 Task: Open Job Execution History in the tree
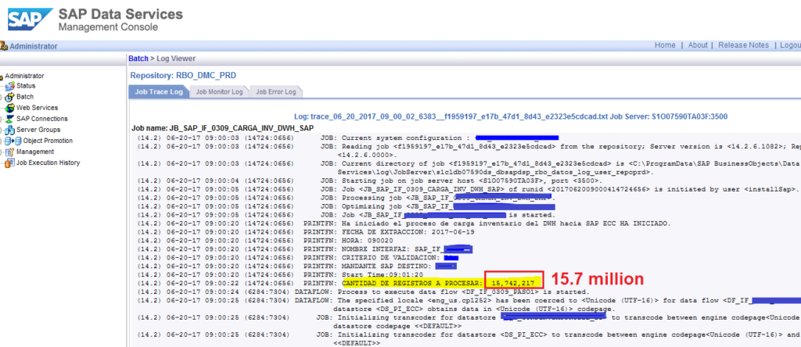point(48,163)
